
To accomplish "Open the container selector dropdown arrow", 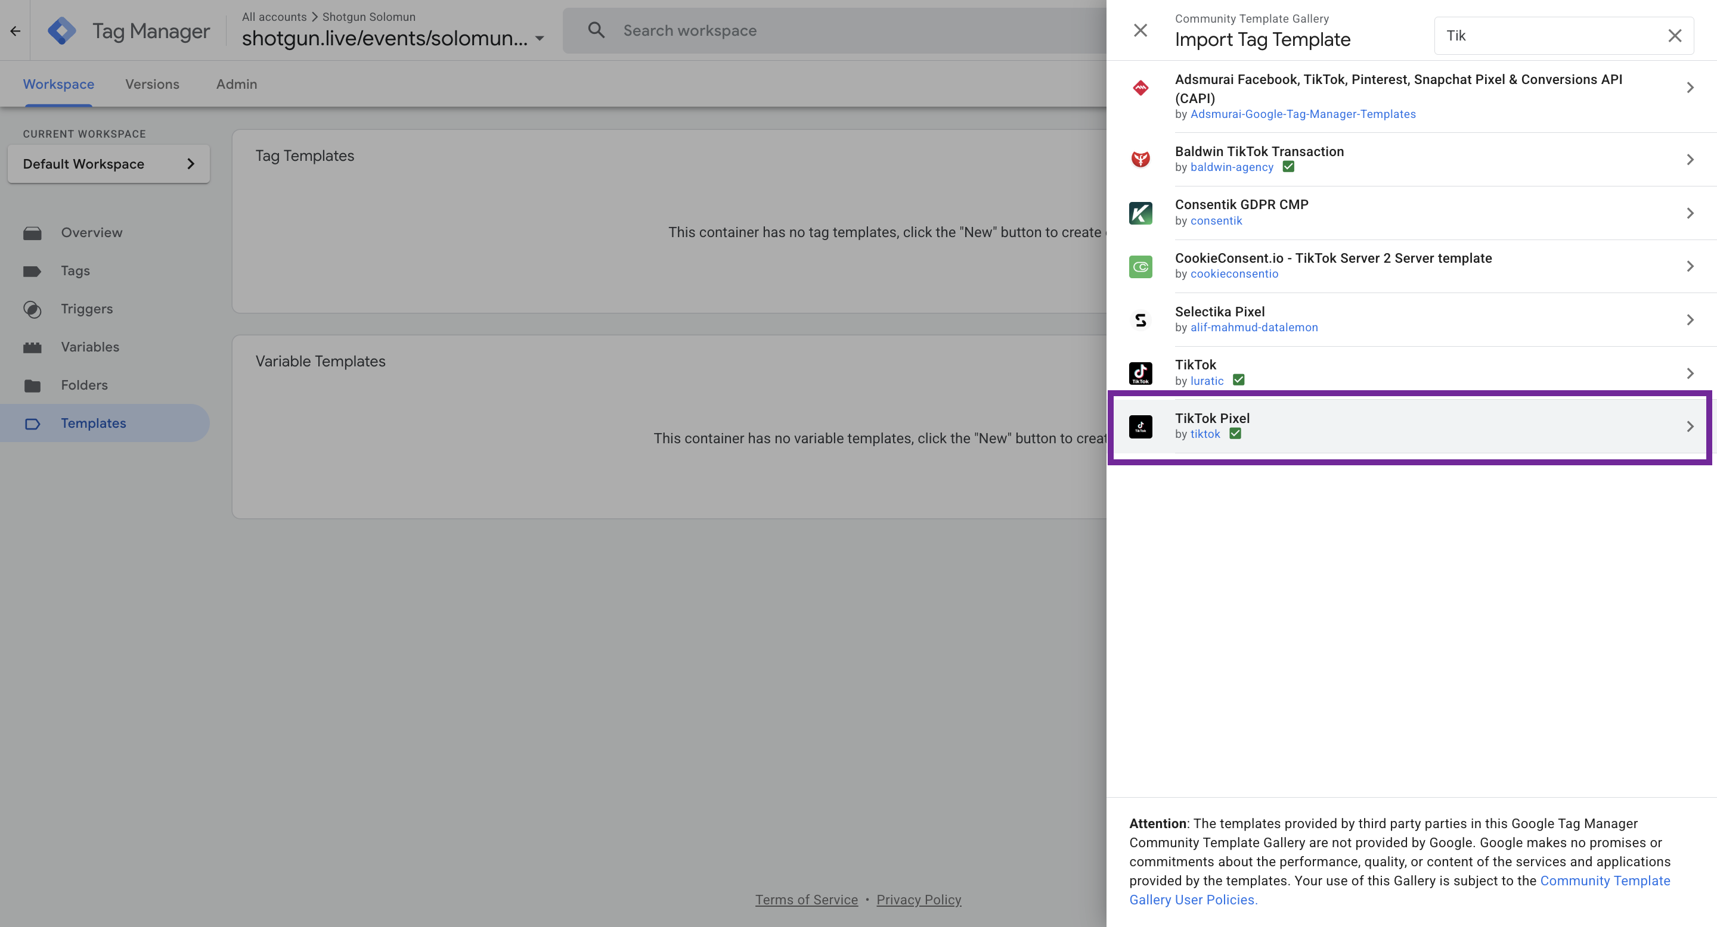I will tap(539, 39).
